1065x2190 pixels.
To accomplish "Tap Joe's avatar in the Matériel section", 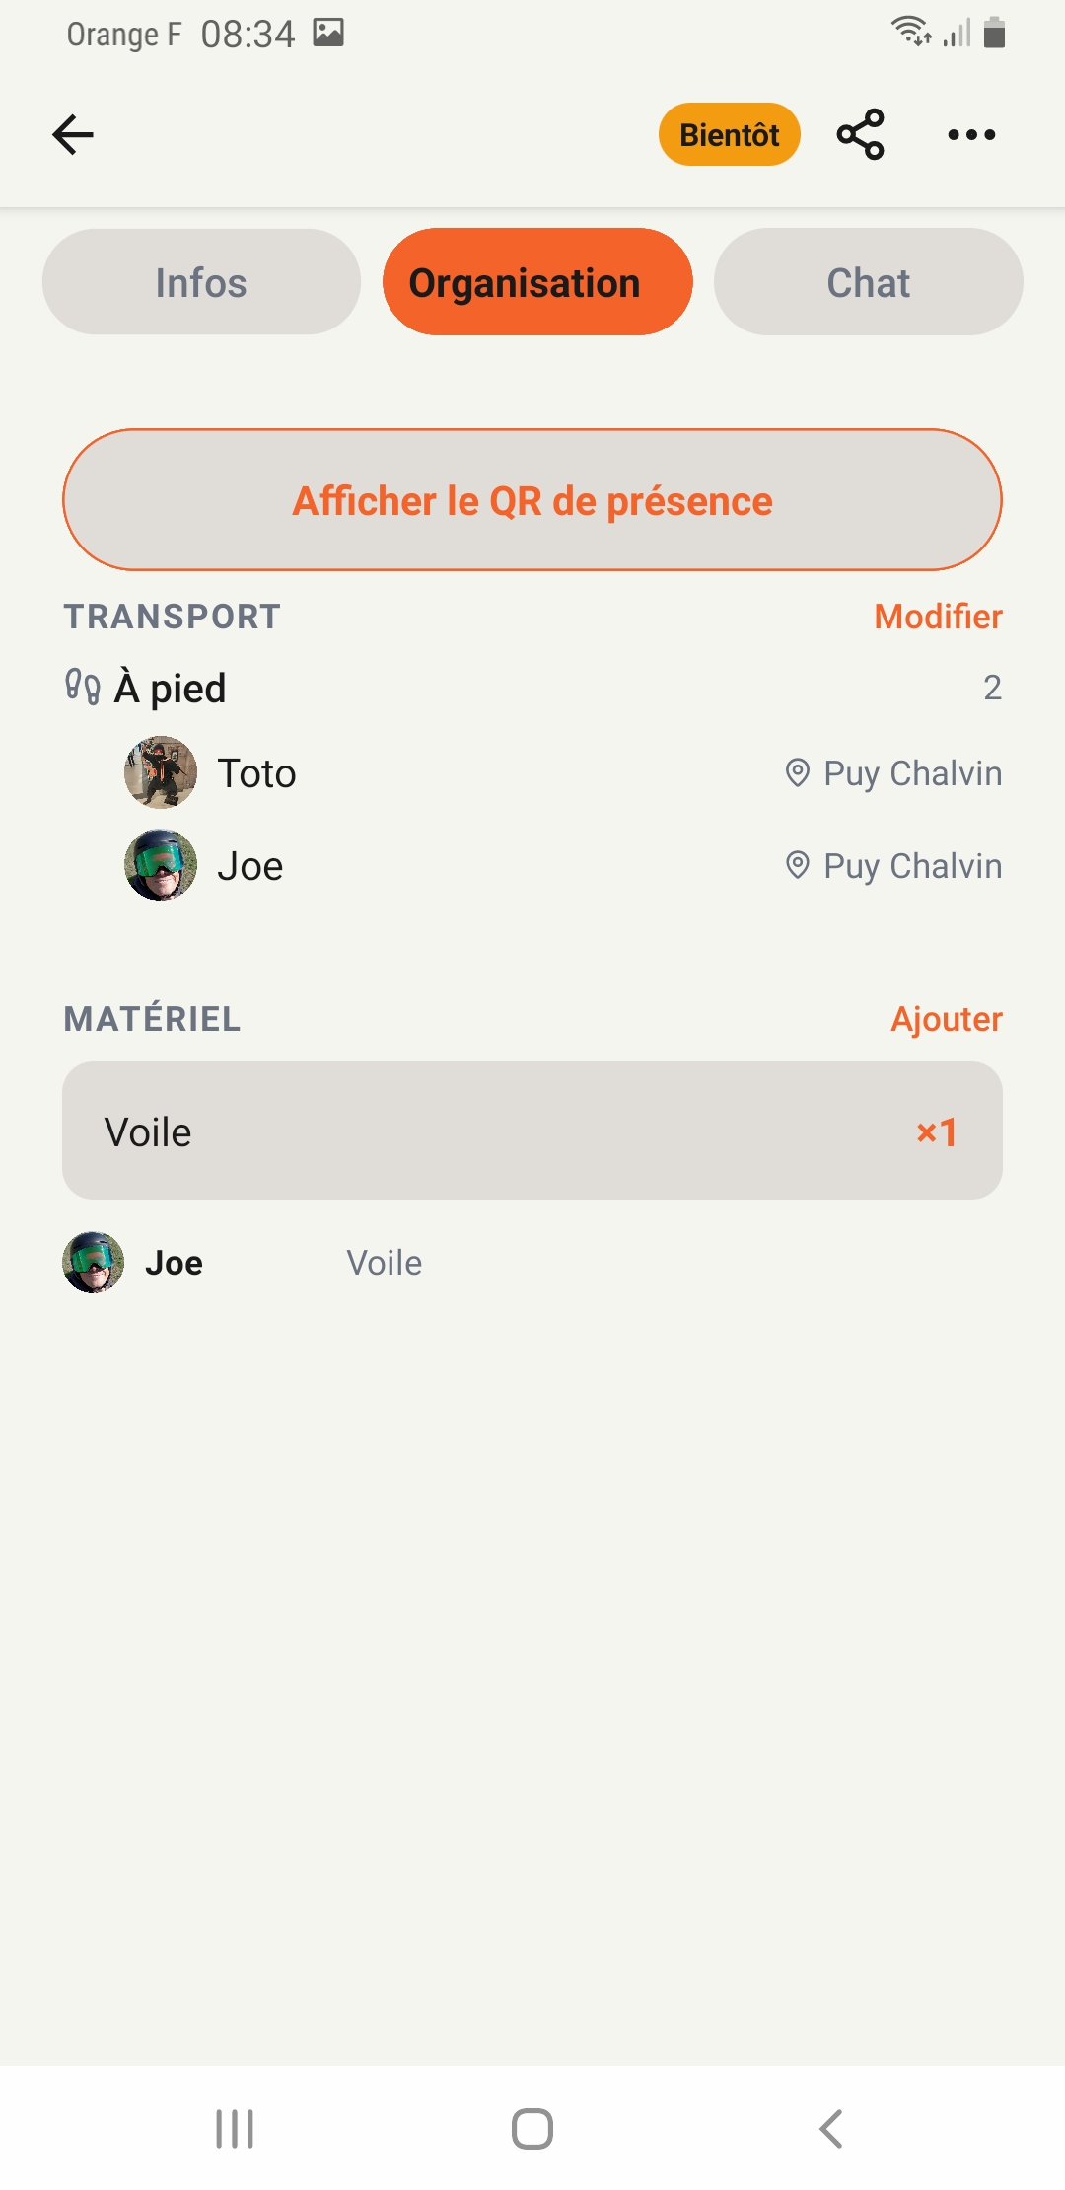I will pos(94,1262).
